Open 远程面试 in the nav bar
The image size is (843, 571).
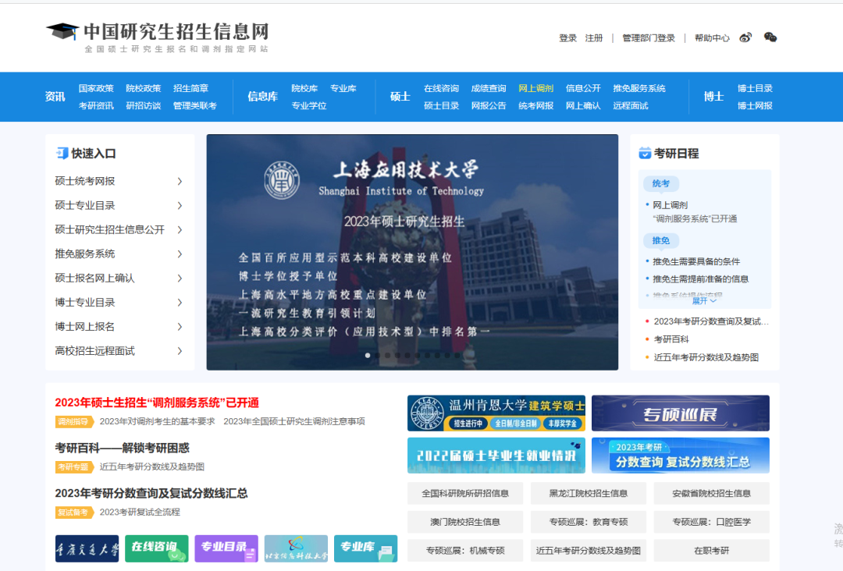[630, 105]
